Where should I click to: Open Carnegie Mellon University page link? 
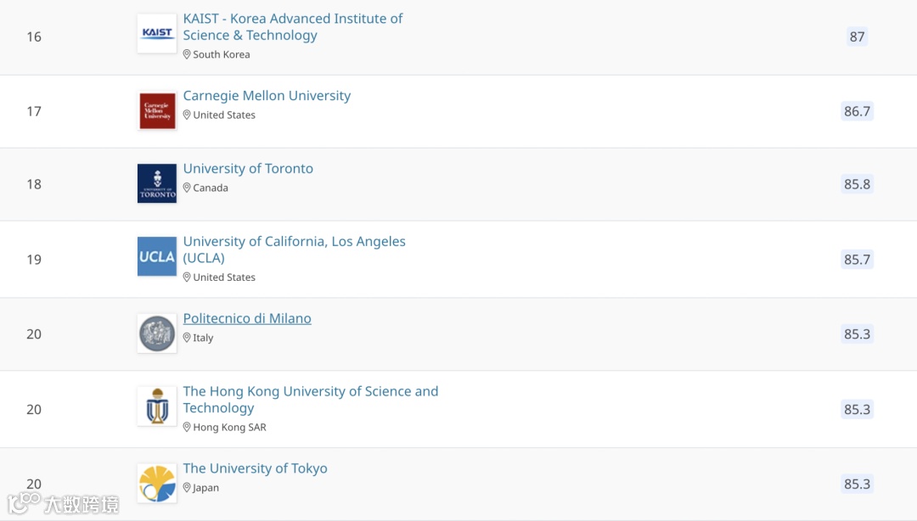tap(267, 95)
